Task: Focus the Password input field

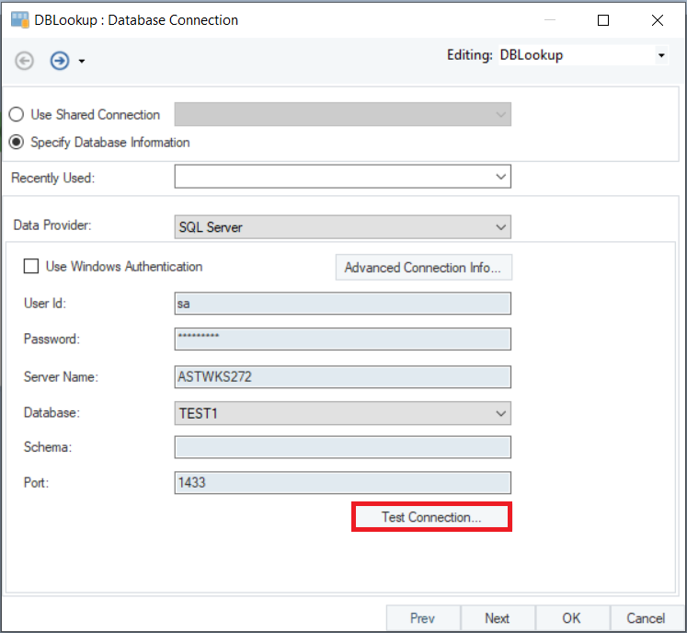Action: (x=342, y=339)
